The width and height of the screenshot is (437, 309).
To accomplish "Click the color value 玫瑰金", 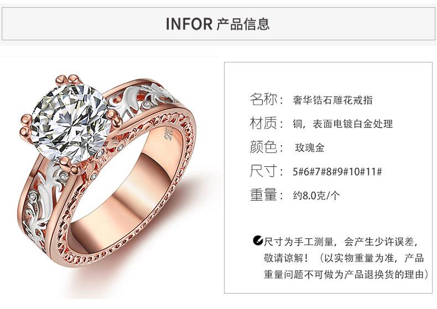I will [x=310, y=148].
